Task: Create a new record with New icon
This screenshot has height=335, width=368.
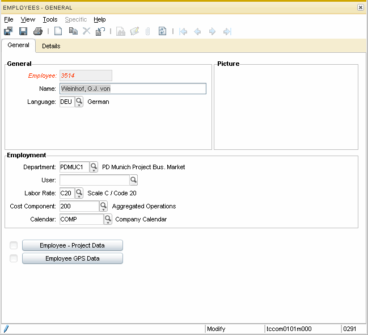Action: pyautogui.click(x=58, y=31)
